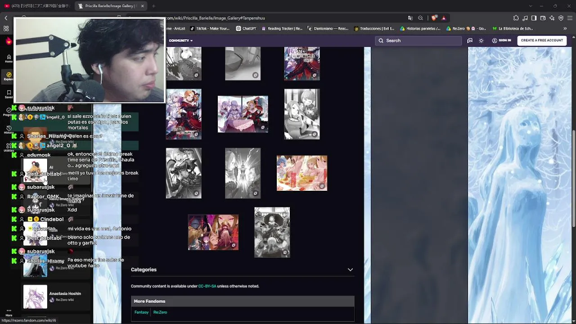The height and width of the screenshot is (324, 576).
Task: Click the Sign In button
Action: (502, 40)
